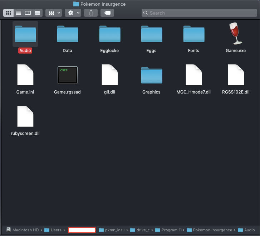Screen dimensions: 260x236
Task: Click the highlighted Audio name label
Action: coord(25,51)
